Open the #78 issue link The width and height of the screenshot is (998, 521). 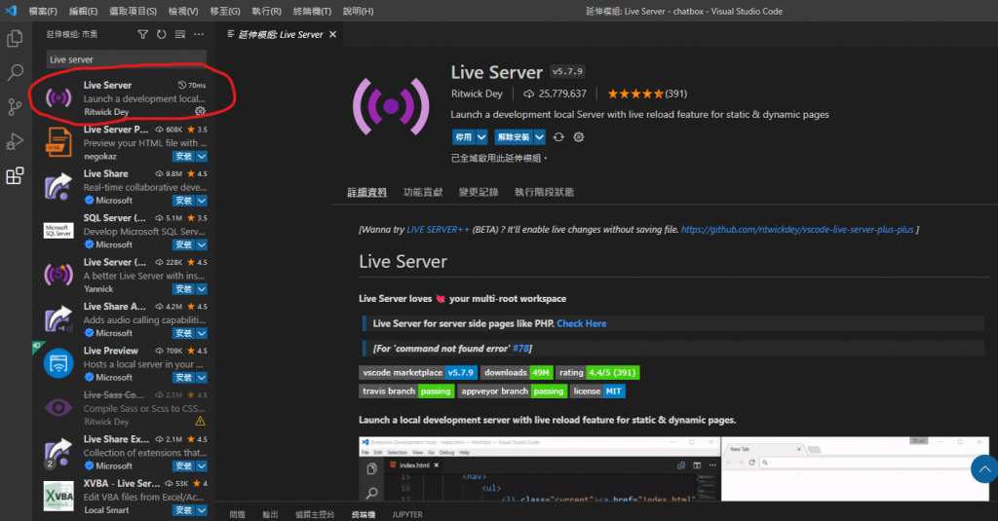pos(520,348)
